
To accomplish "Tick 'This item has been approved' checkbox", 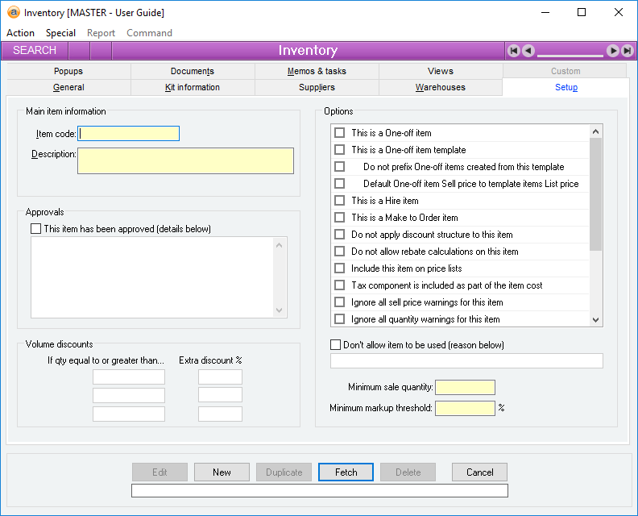I will pos(35,229).
